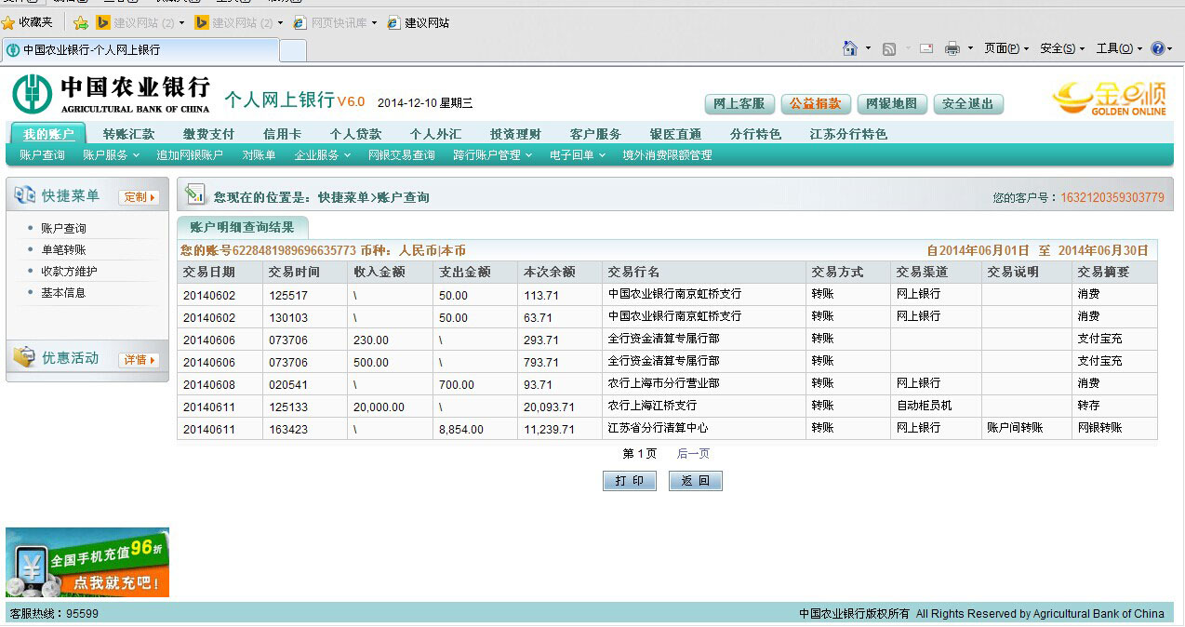1185x627 pixels.
Task: Expand the 账户服务 submenu
Action: (x=110, y=155)
